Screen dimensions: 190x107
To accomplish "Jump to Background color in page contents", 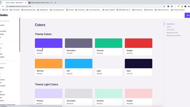I will click(172, 33).
